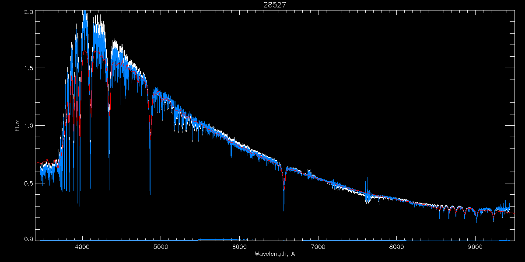Image resolution: width=525 pixels, height=262 pixels.
Task: Pick the 0.5 flux tick label
Action: click(x=28, y=183)
